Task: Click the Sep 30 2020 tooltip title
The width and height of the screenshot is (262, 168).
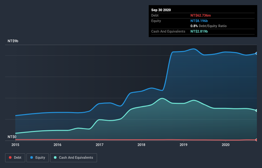Action: click(x=161, y=10)
